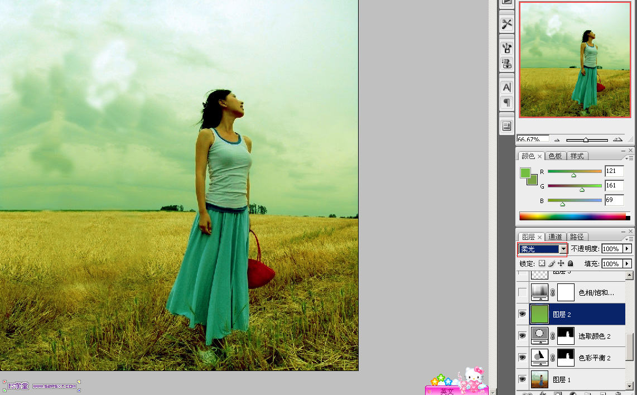Screen dimensions: 637x395
Task: Switch to the 色板 tab
Action: point(555,156)
